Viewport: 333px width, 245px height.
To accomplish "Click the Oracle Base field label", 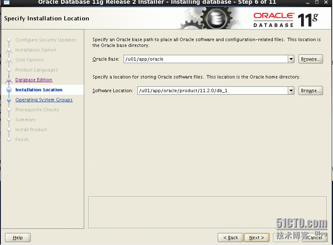I will (106, 59).
